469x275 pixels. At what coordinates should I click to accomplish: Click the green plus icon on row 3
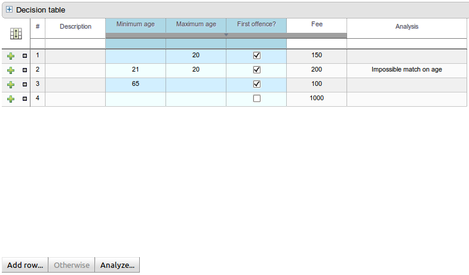11,85
